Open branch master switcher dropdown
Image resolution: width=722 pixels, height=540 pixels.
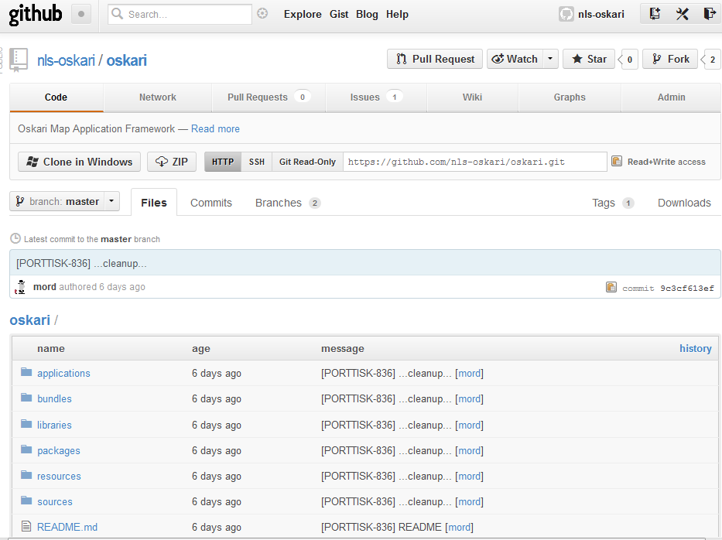click(64, 201)
